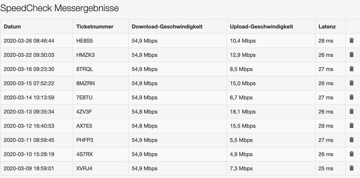Click the trash icon on 7E8TU row
Screen dimensions: 360x178
351,97
